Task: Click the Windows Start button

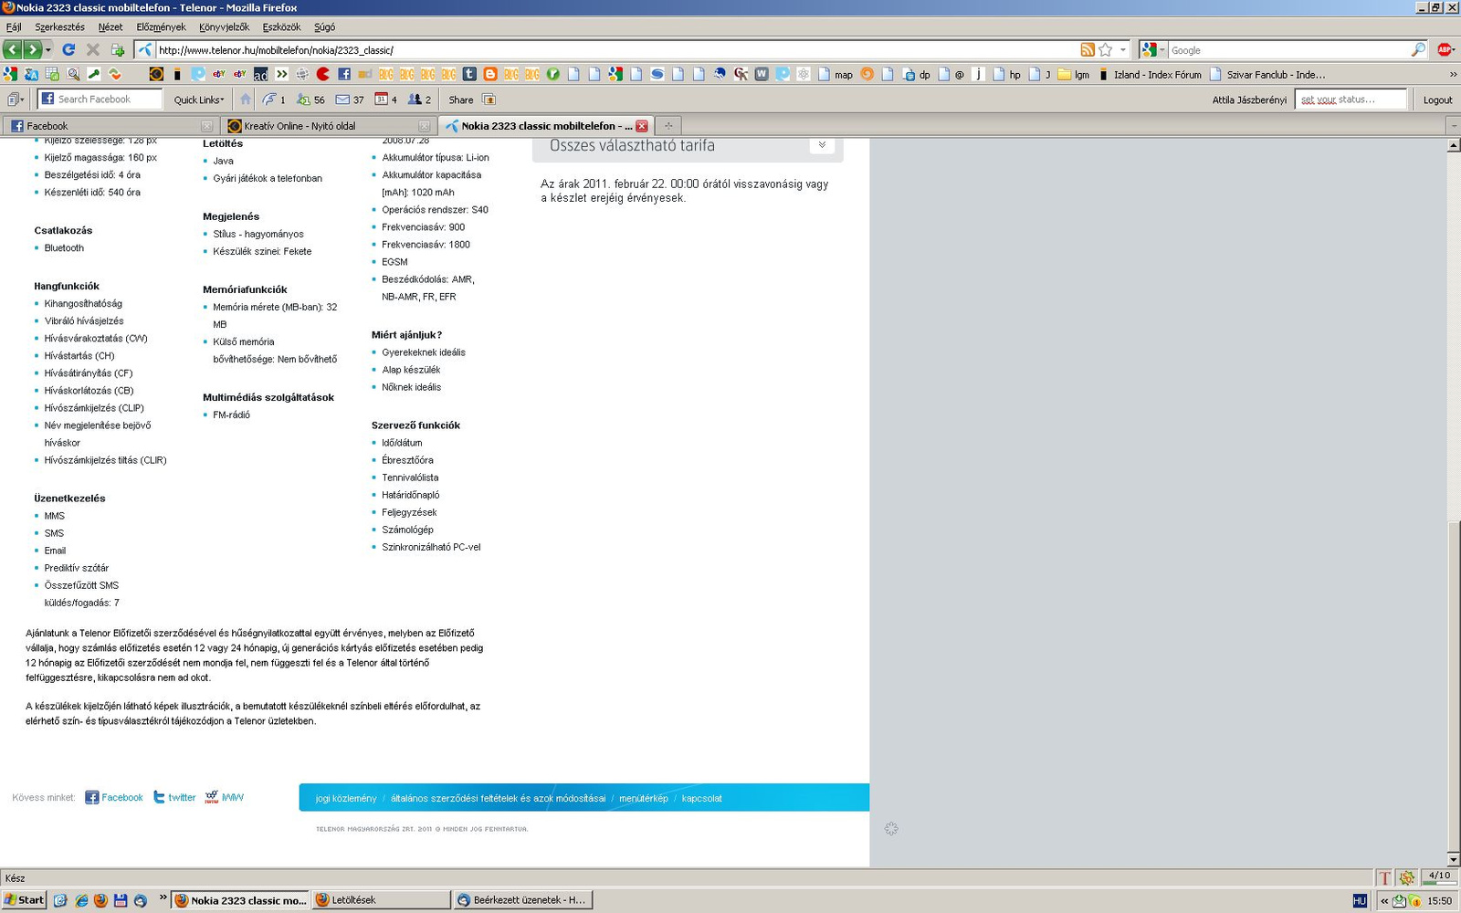Action: (24, 900)
